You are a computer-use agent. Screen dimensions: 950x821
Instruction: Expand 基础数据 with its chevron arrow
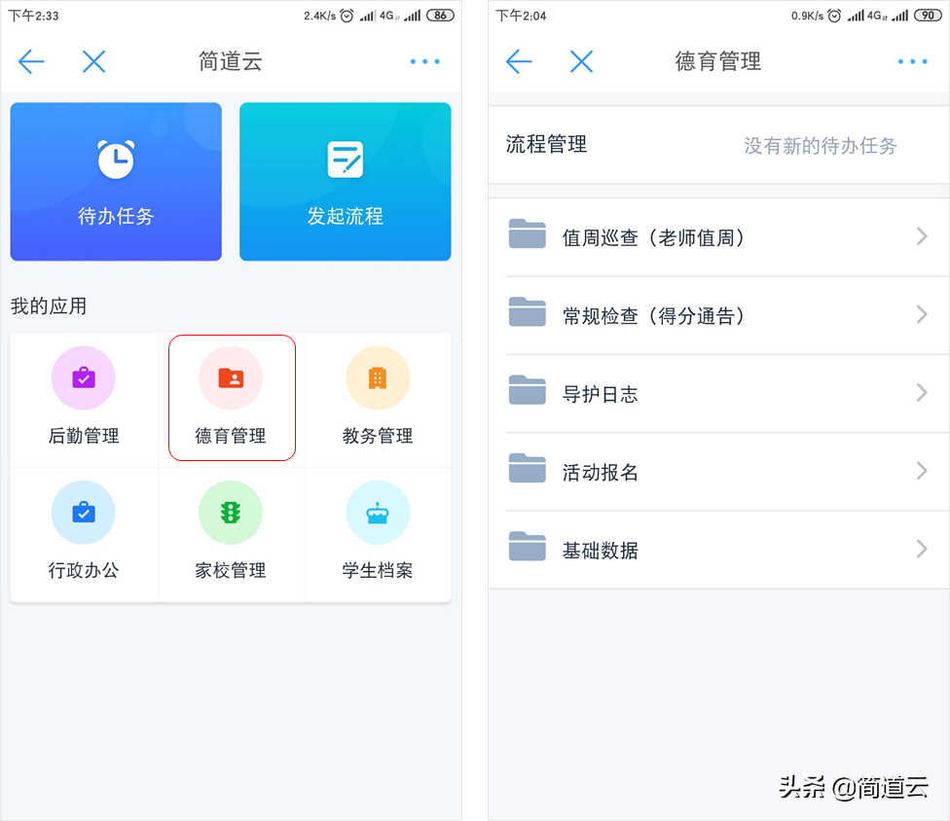click(922, 549)
